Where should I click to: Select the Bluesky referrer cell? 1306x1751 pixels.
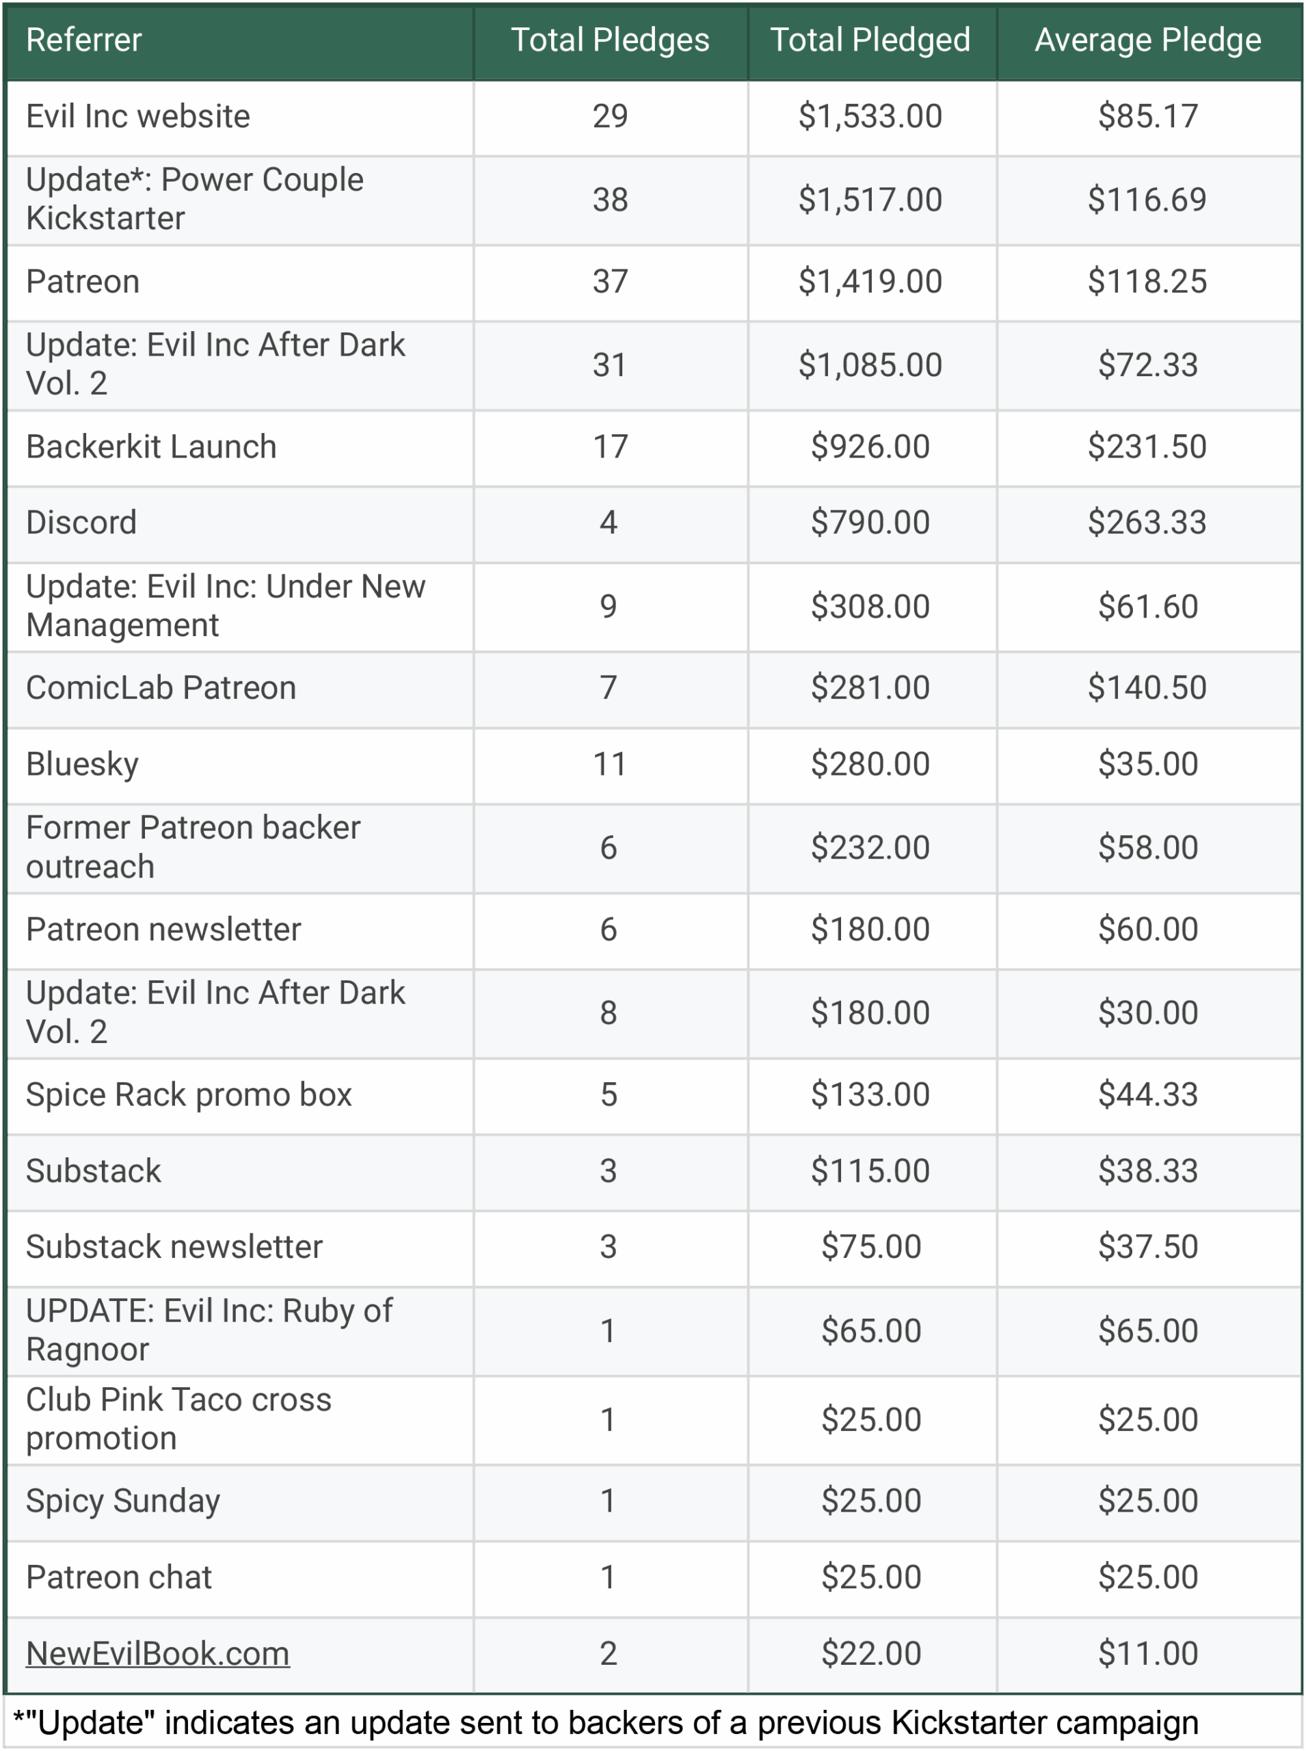click(82, 764)
